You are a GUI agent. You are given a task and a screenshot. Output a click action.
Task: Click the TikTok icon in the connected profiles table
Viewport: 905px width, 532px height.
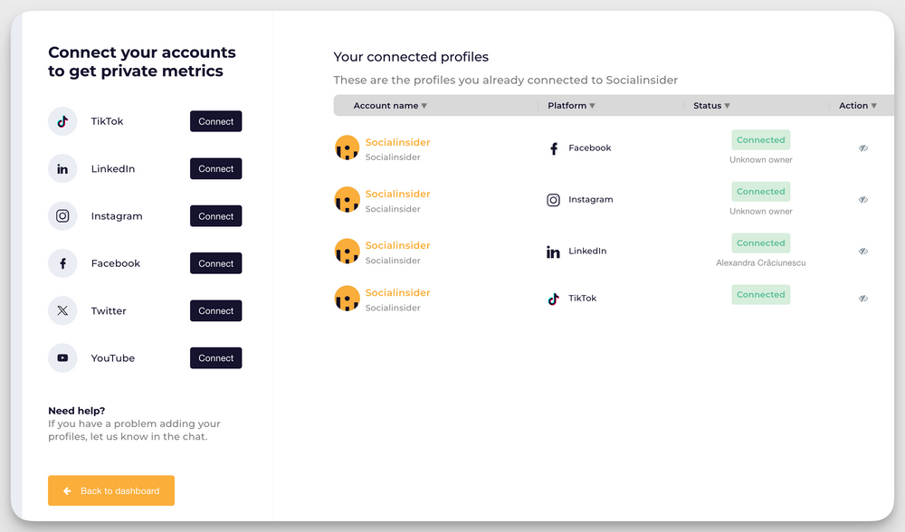click(x=553, y=298)
